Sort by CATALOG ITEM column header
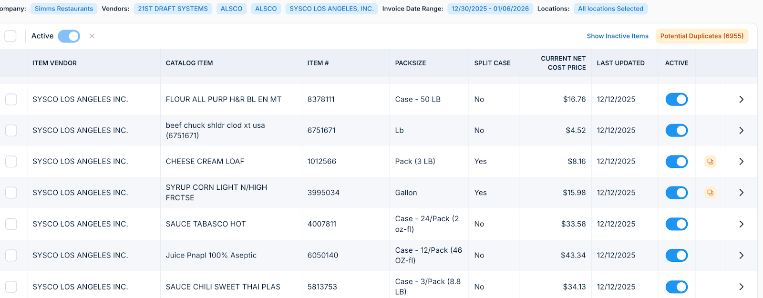 point(189,63)
